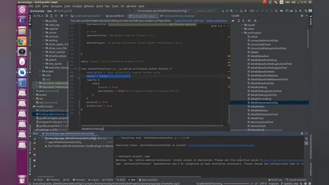Image resolution: width=329 pixels, height=185 pixels.
Task: Open the Build menu
Action: pos(100,6)
